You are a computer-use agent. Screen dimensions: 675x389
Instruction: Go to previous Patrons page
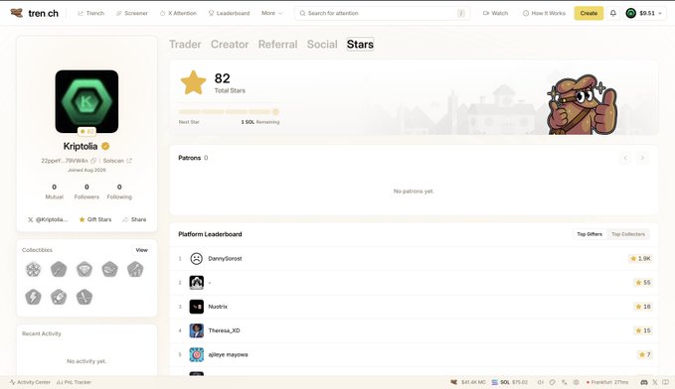point(625,158)
